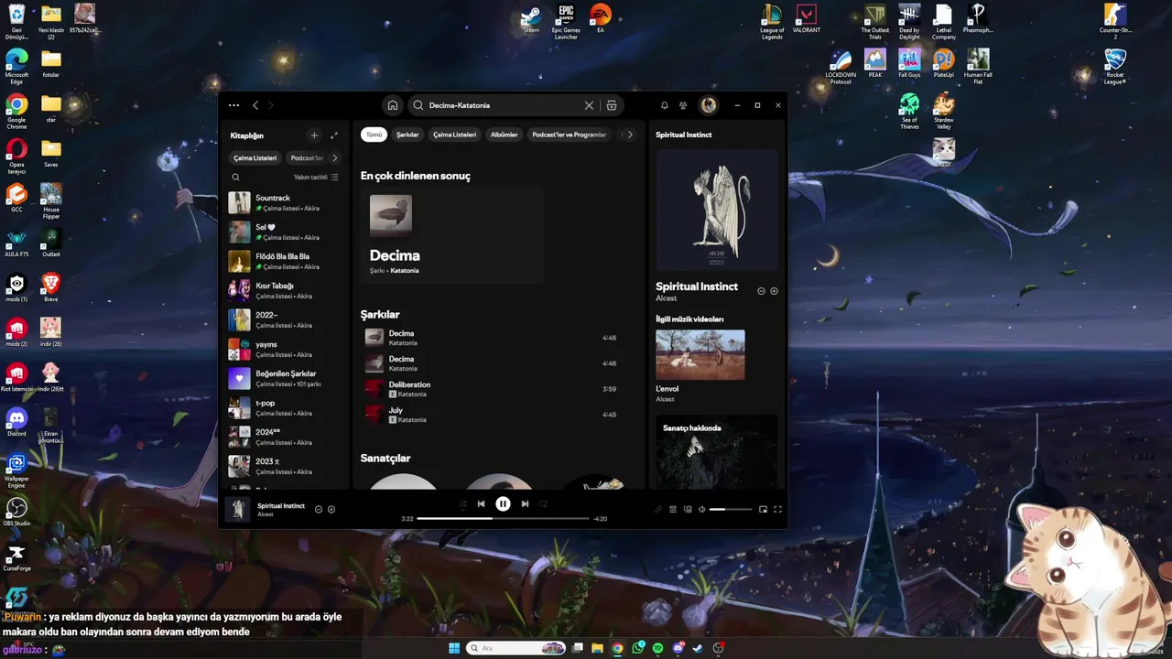Image resolution: width=1172 pixels, height=659 pixels.
Task: Open notifications bell in Spotify
Action: pyautogui.click(x=665, y=105)
